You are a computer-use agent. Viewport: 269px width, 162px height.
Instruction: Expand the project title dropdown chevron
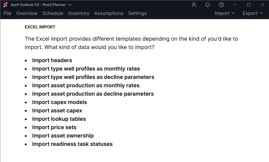click(70, 5)
